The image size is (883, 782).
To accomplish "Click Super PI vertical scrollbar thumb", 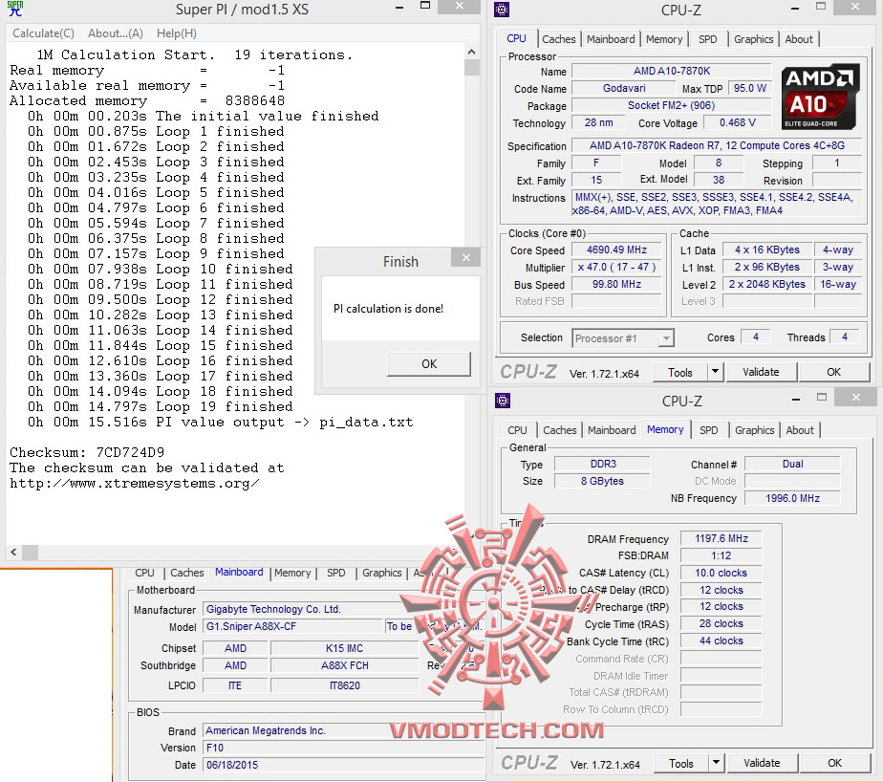I will point(471,67).
